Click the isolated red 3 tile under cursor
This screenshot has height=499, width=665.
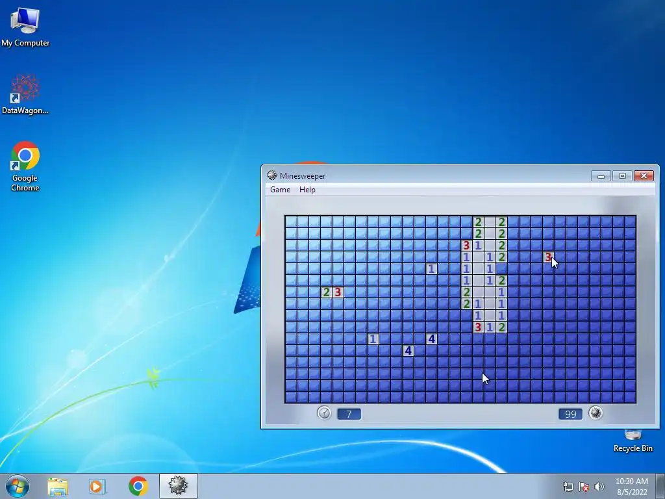[x=548, y=257]
